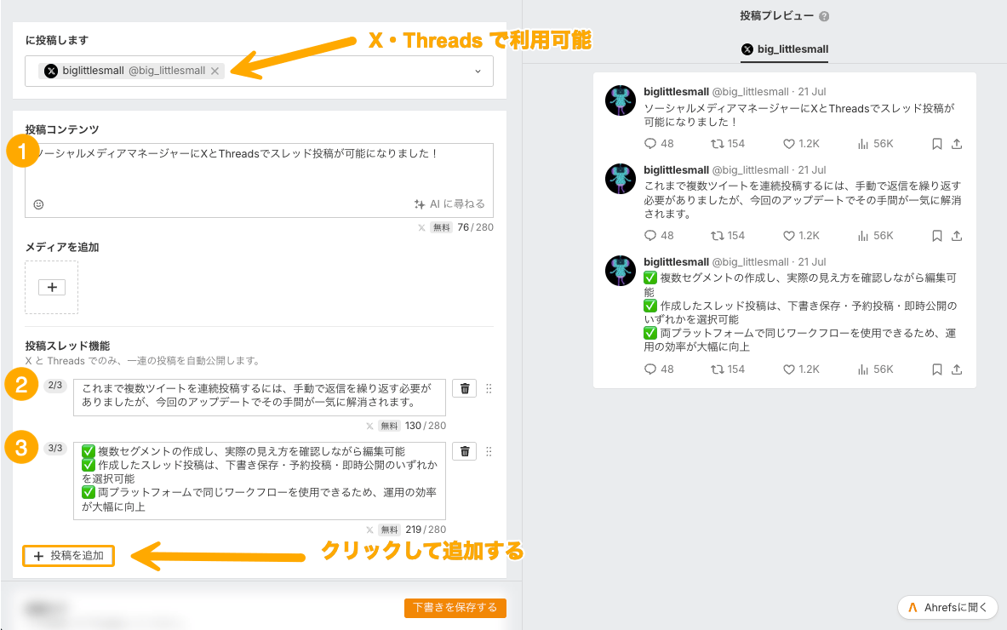Add media with the plus box
This screenshot has height=630, width=1007.
51,287
